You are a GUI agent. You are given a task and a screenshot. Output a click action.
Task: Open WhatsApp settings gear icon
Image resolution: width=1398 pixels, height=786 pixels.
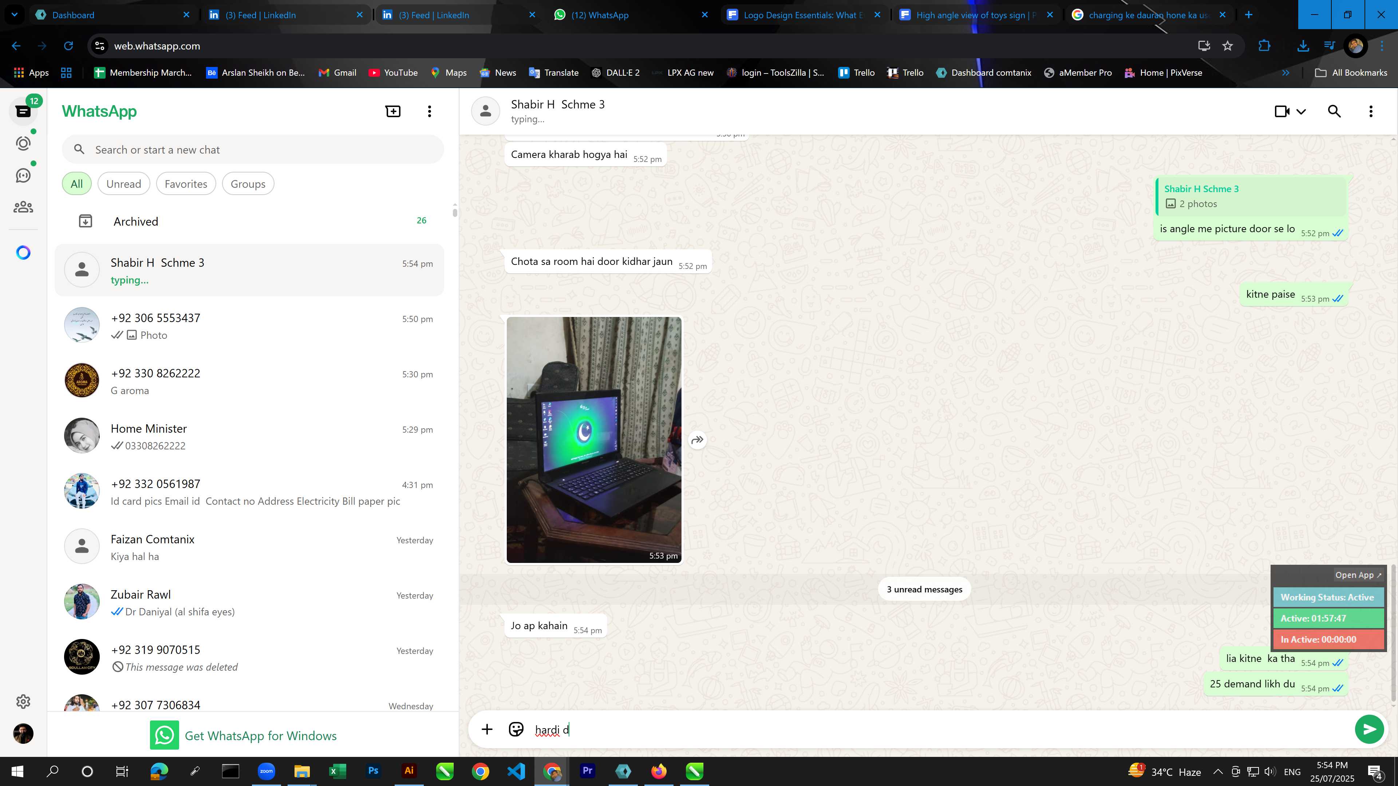23,701
